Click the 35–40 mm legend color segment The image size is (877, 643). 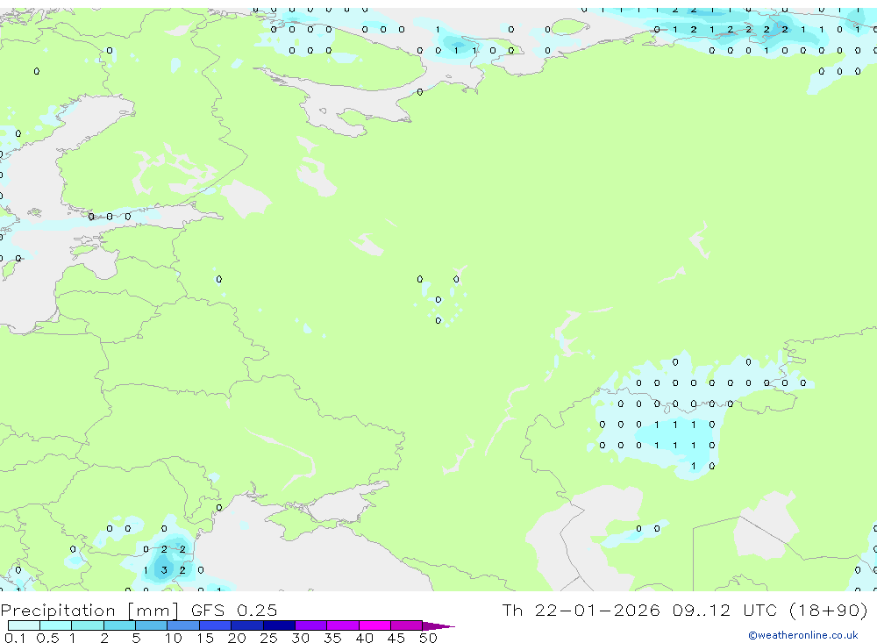pyautogui.click(x=343, y=625)
